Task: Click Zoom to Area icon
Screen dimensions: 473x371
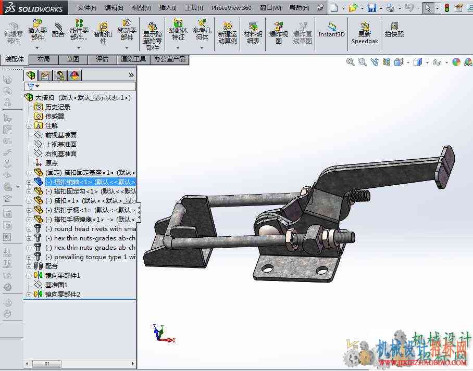Action: tap(362, 62)
